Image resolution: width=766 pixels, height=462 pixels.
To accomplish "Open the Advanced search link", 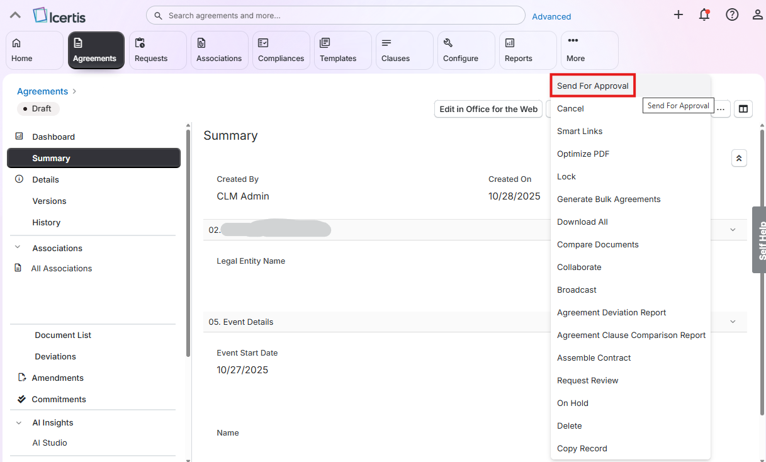I will (x=551, y=16).
